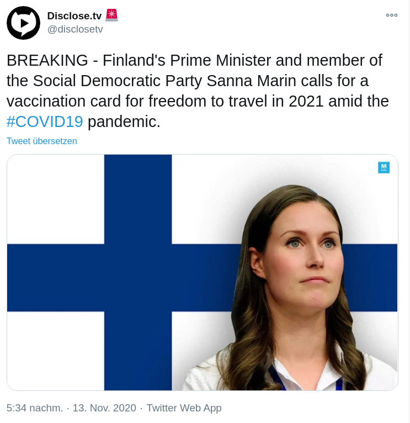This screenshot has height=423, width=410.
Task: Open the Twitter Web App source link
Action: 184,408
